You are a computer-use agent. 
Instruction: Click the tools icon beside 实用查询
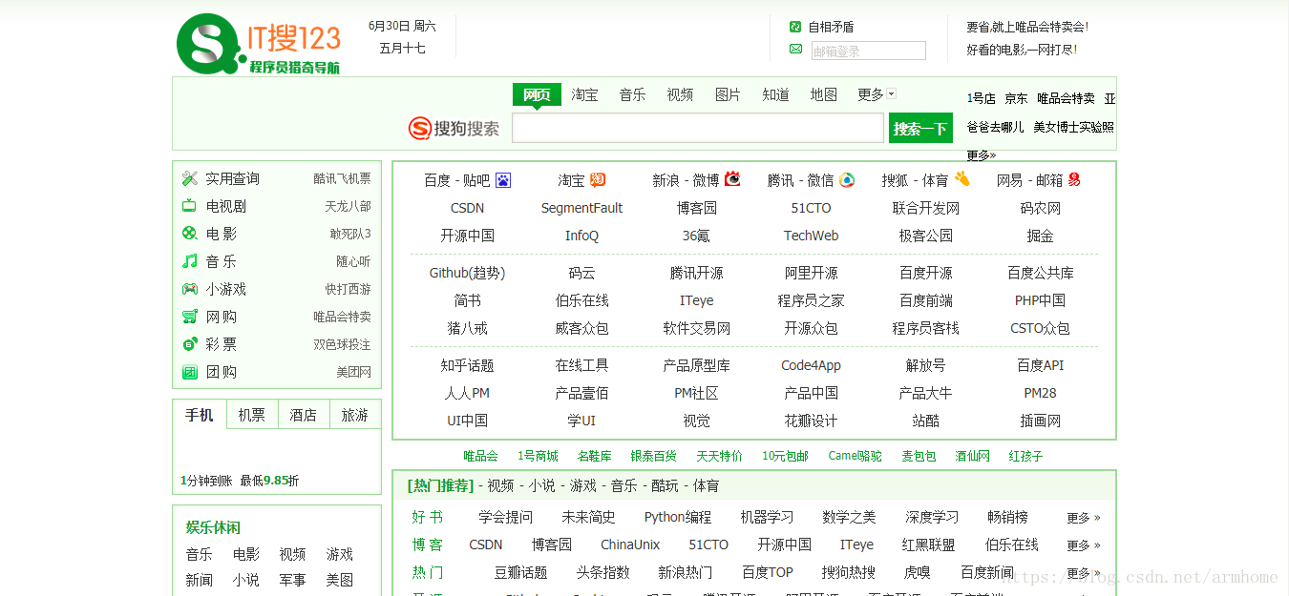pos(190,178)
